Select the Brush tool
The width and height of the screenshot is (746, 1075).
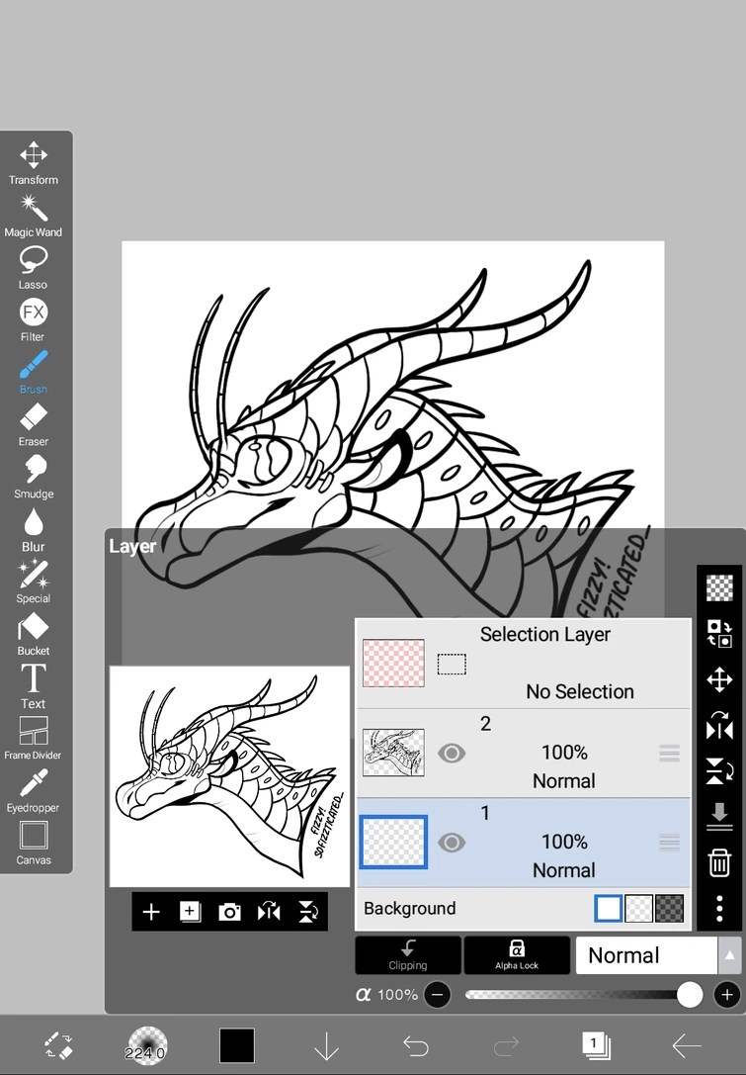33,372
